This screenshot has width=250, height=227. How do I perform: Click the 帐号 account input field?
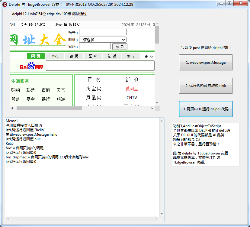coord(103,32)
